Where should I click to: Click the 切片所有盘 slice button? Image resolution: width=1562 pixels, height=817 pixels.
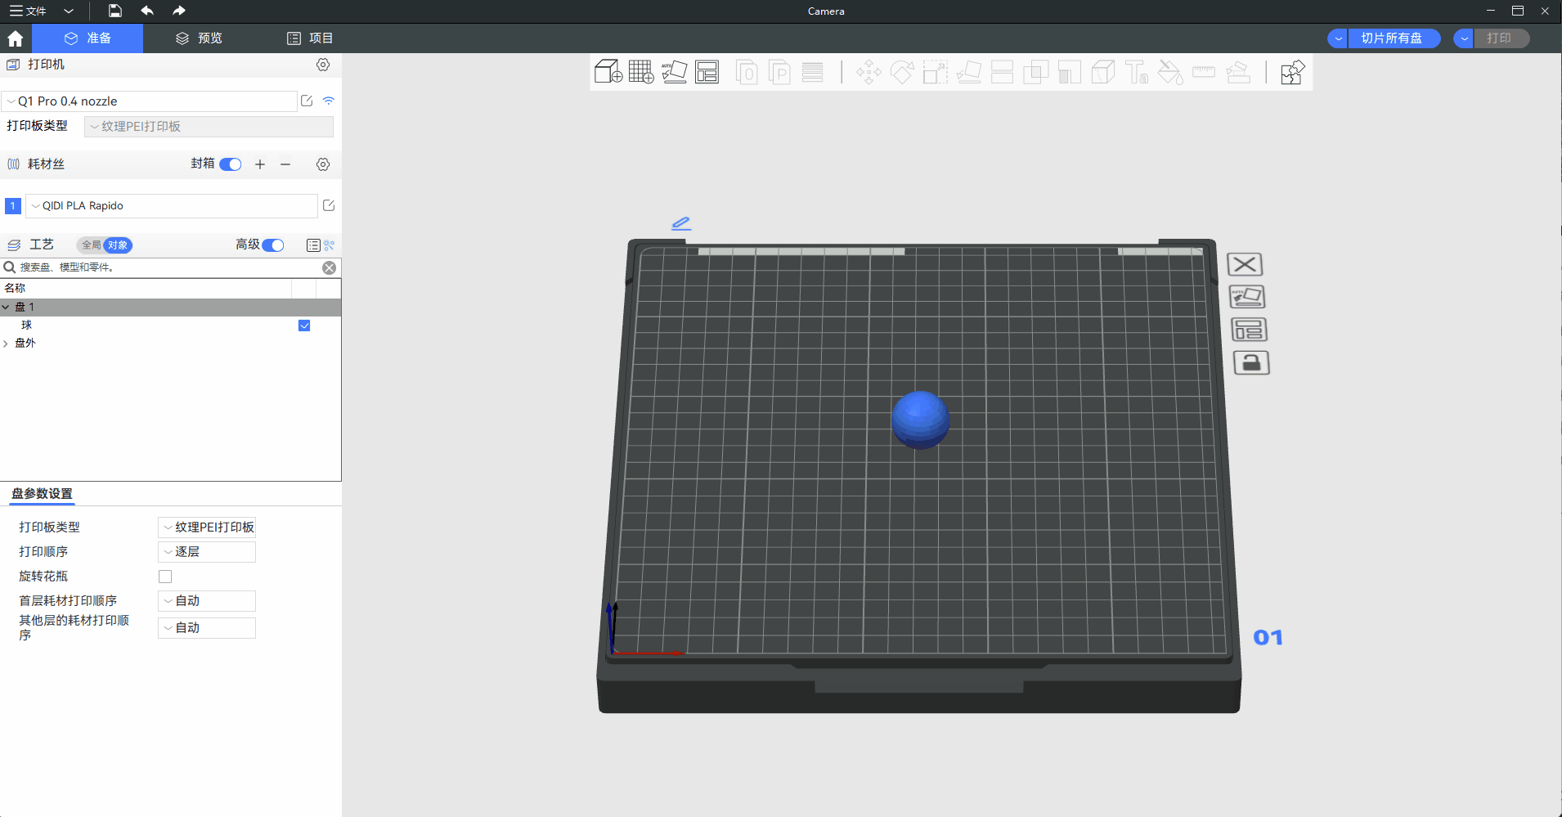(1391, 38)
